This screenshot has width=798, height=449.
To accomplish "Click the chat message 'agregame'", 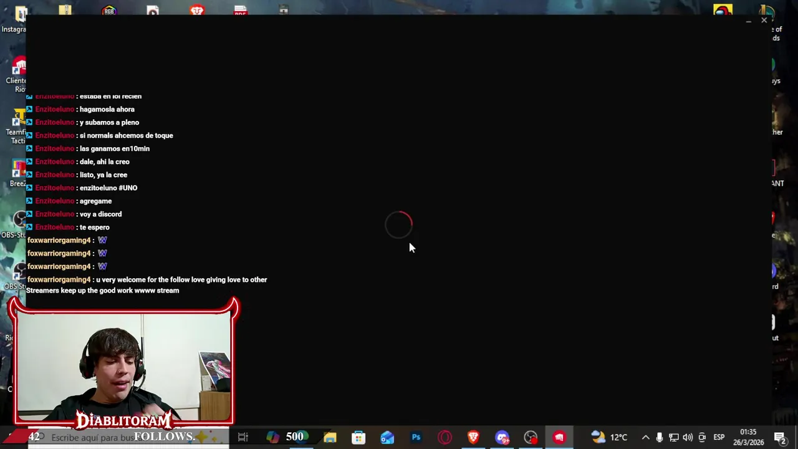I will pos(96,201).
